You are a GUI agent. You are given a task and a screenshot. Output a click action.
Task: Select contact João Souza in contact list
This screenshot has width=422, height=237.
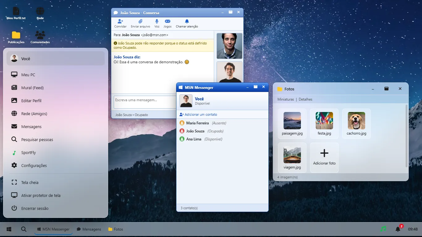point(222,131)
